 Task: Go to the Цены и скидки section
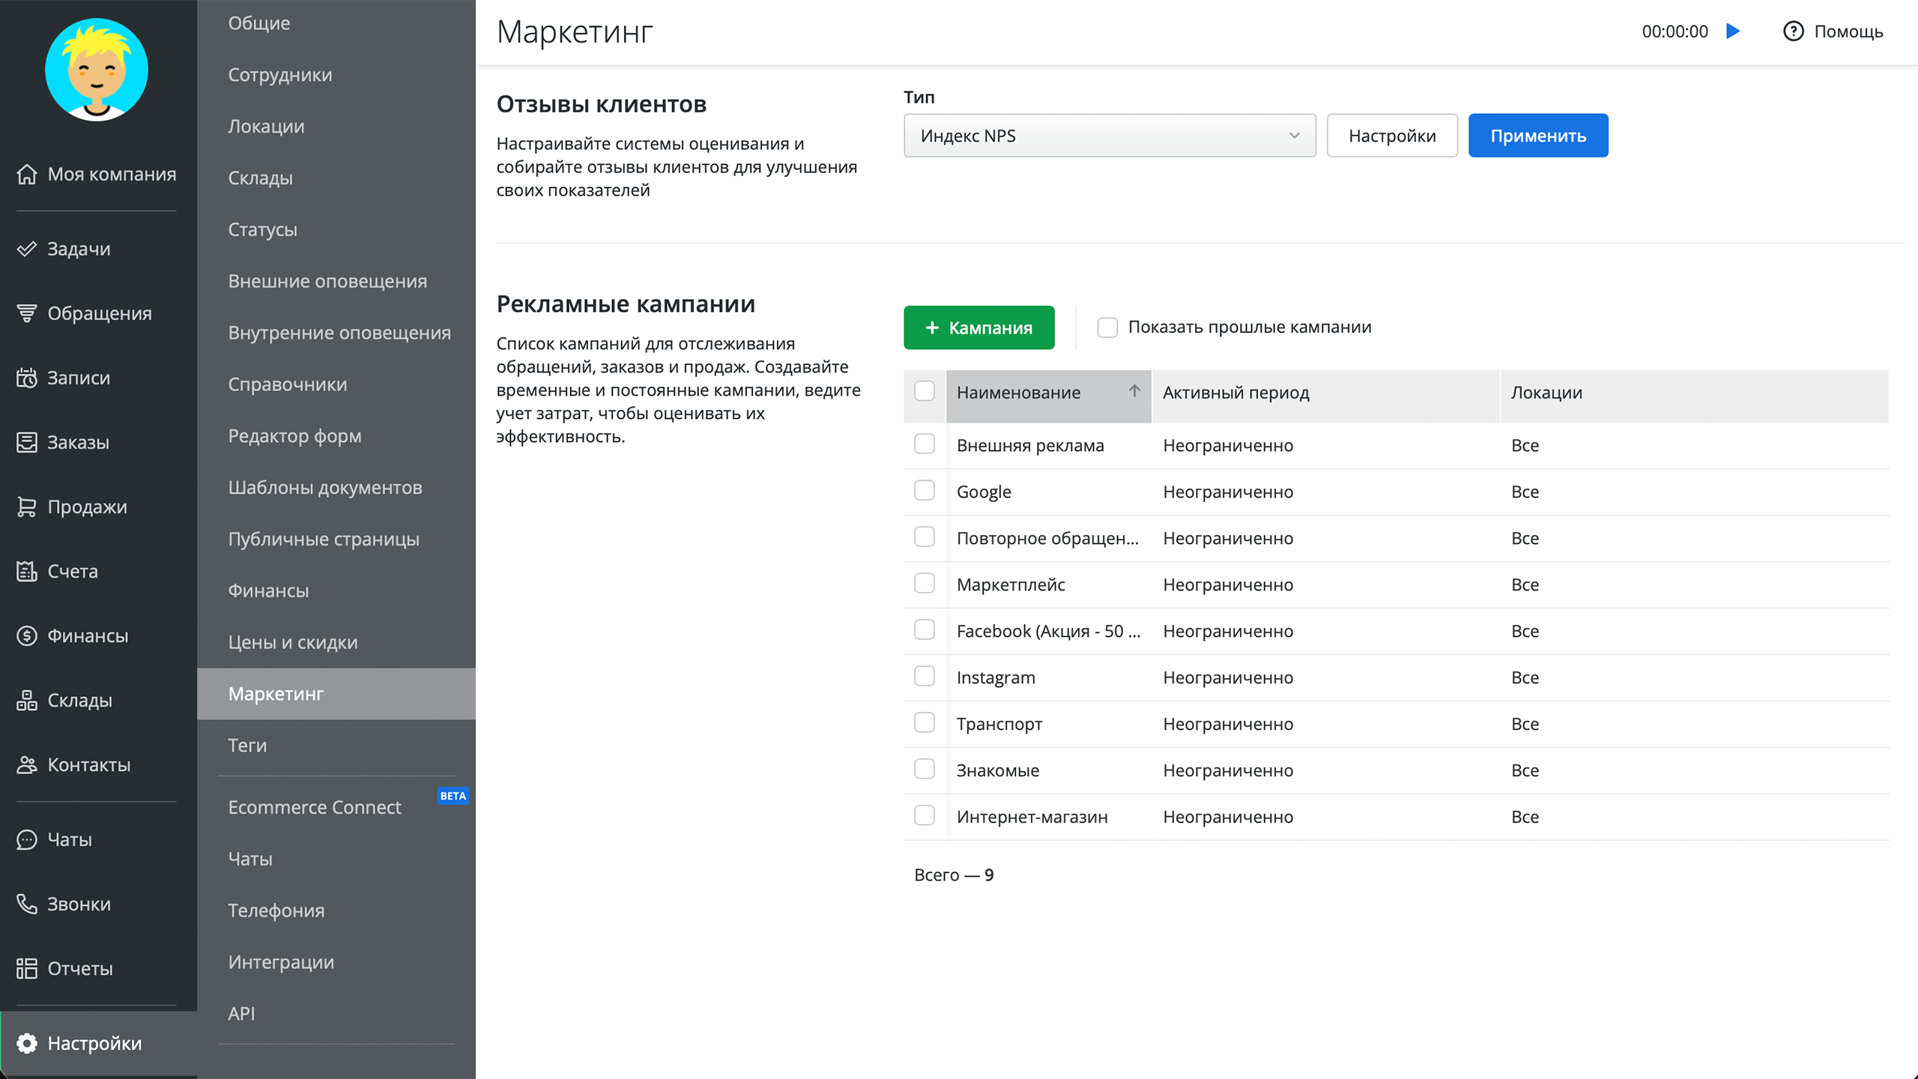point(293,642)
